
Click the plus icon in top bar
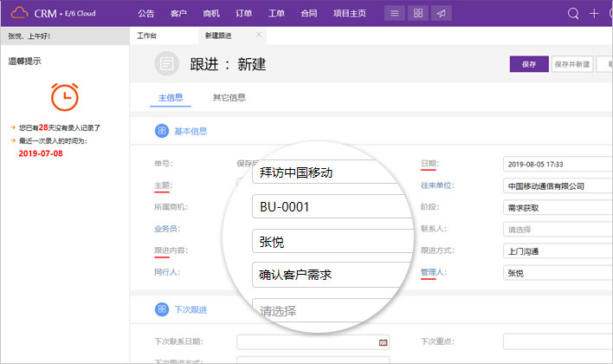[594, 13]
